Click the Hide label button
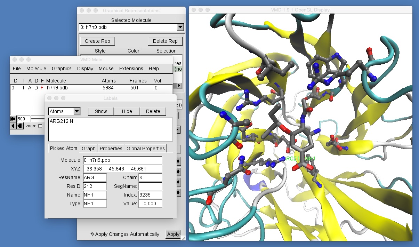Image resolution: width=419 pixels, height=247 pixels. point(127,111)
